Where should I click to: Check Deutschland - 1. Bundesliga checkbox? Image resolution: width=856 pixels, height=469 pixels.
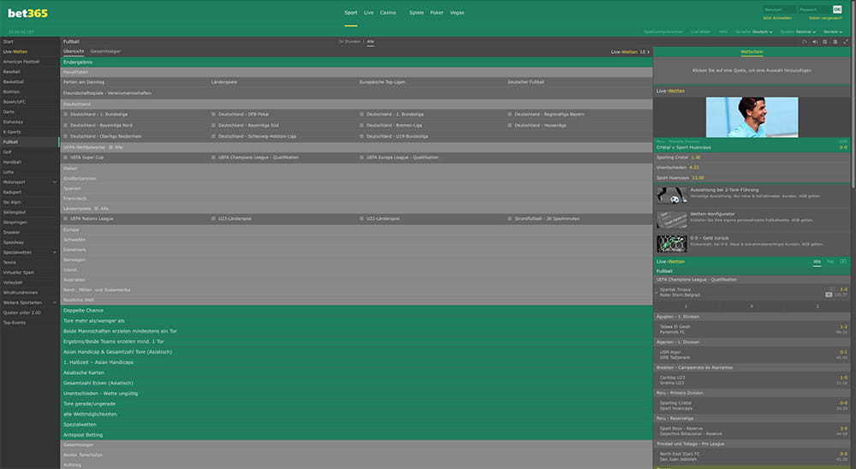(x=66, y=114)
